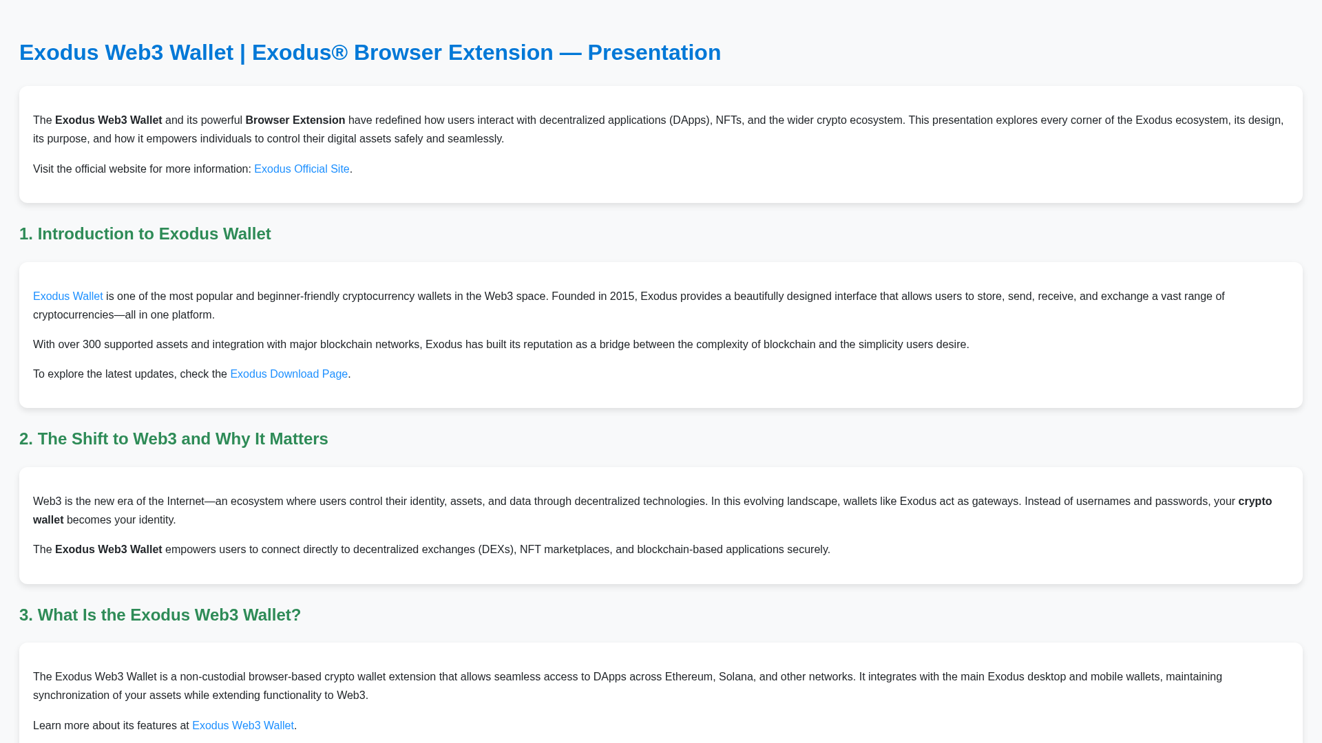
Task: Click bold 'crypto wallet' text in section 2
Action: click(1255, 501)
